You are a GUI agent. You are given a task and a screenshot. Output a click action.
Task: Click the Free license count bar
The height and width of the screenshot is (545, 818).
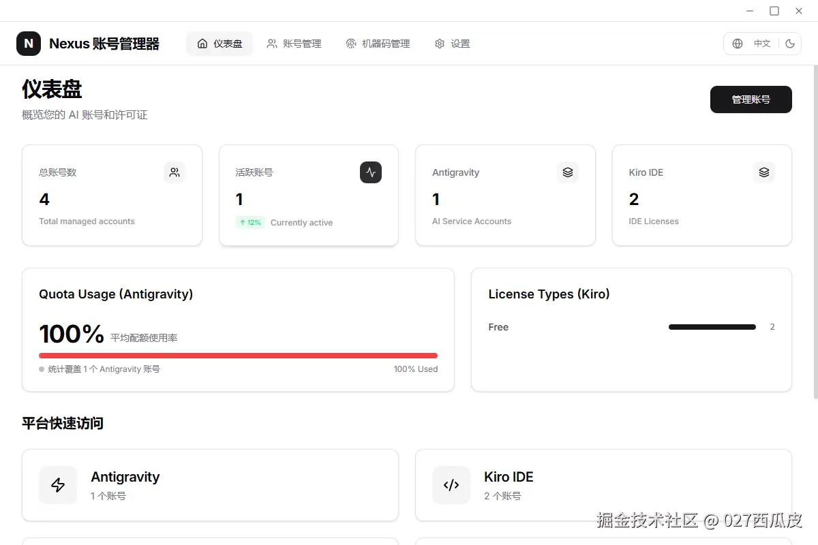(x=712, y=326)
